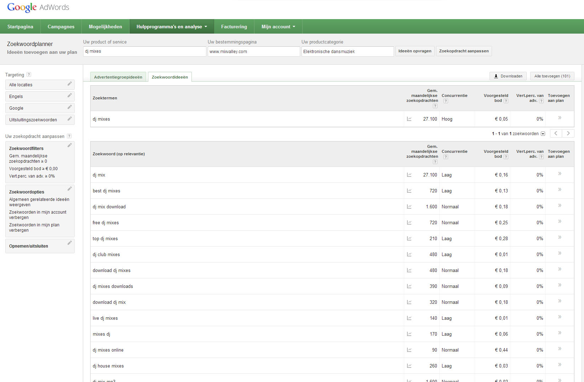This screenshot has height=382, width=584.
Task: Click Alle toevoegen (101) button
Action: [552, 76]
